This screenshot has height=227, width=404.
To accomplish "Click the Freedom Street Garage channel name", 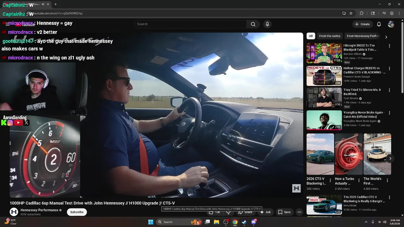I will (357, 77).
